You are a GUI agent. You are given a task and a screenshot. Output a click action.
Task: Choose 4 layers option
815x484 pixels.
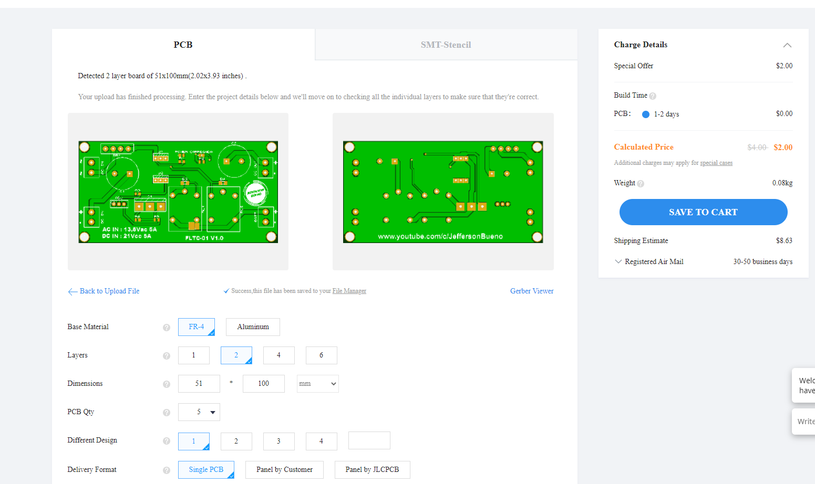click(x=279, y=355)
